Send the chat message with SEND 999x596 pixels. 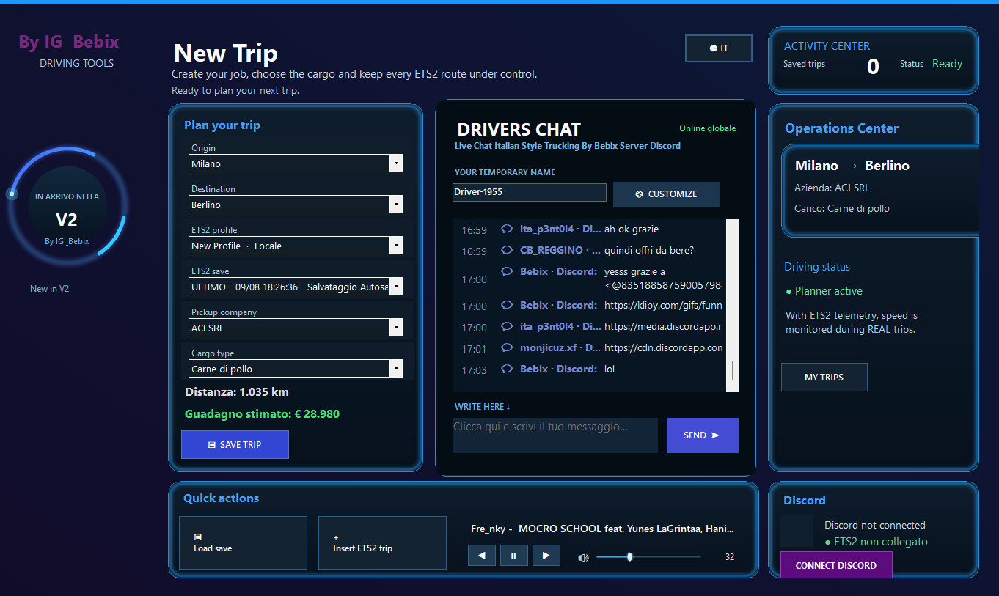(x=702, y=435)
